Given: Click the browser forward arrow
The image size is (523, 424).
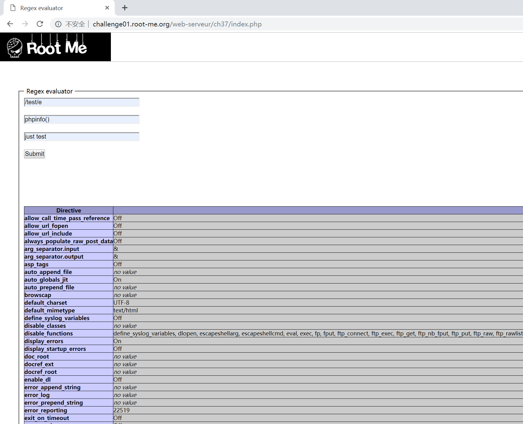Looking at the screenshot, I should [25, 24].
